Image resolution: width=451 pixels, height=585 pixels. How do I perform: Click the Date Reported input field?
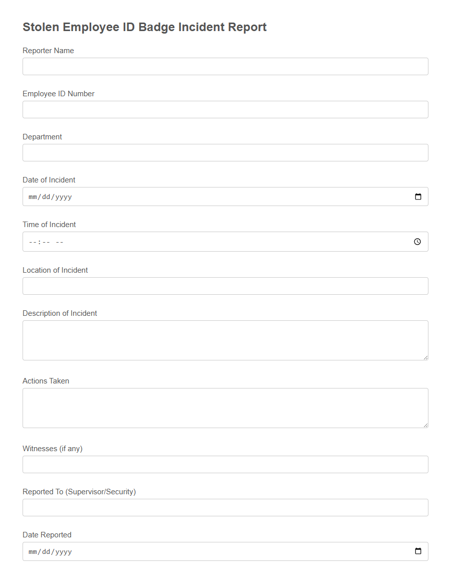pos(200,551)
